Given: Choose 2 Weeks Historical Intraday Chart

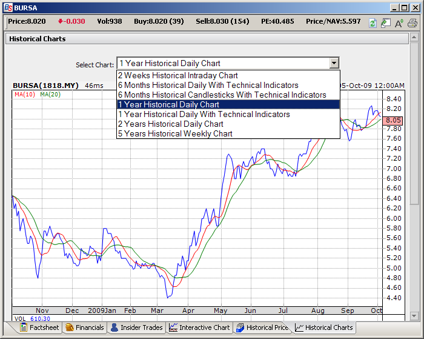Looking at the screenshot, I should [228, 75].
